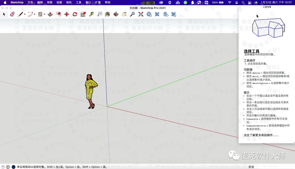Select the Paint Bucket tool

tap(107, 14)
